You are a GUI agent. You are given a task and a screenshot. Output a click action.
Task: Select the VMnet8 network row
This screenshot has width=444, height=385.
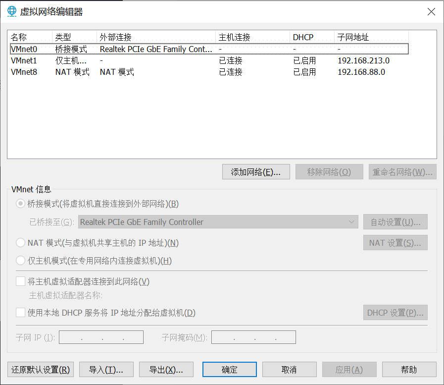pos(209,72)
